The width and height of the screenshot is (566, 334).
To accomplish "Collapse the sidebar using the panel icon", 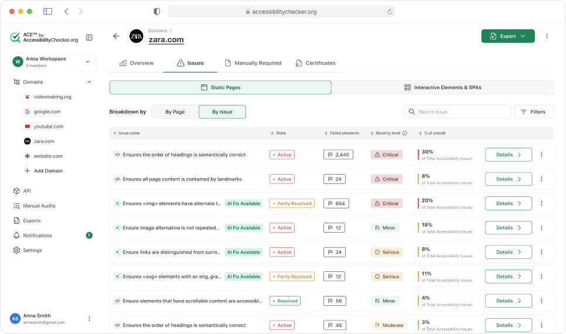I will pos(89,38).
